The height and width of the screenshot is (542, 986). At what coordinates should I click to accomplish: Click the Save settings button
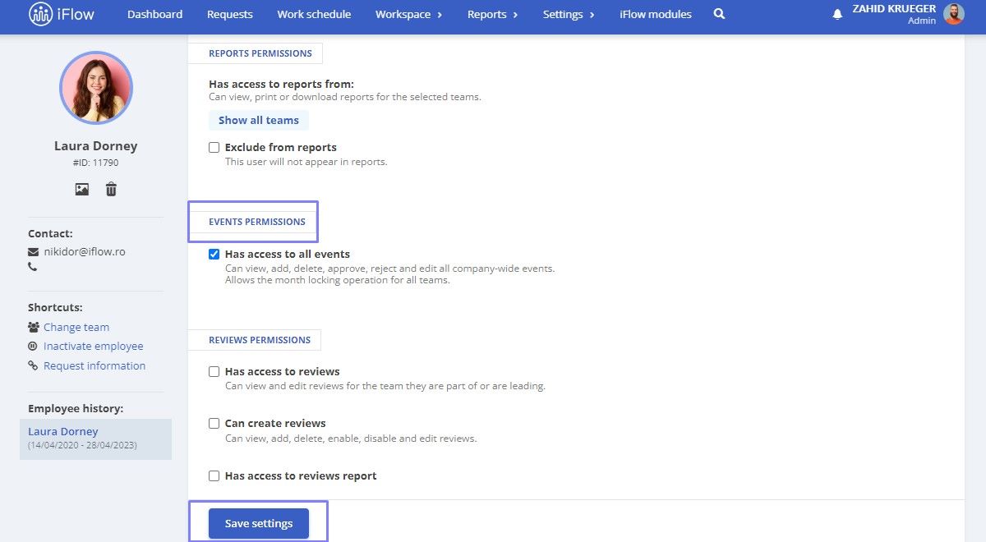coord(259,524)
